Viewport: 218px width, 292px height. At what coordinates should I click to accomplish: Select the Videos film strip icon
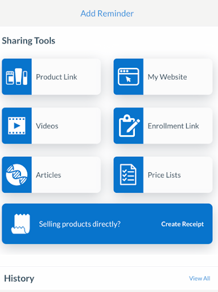[x=17, y=125]
